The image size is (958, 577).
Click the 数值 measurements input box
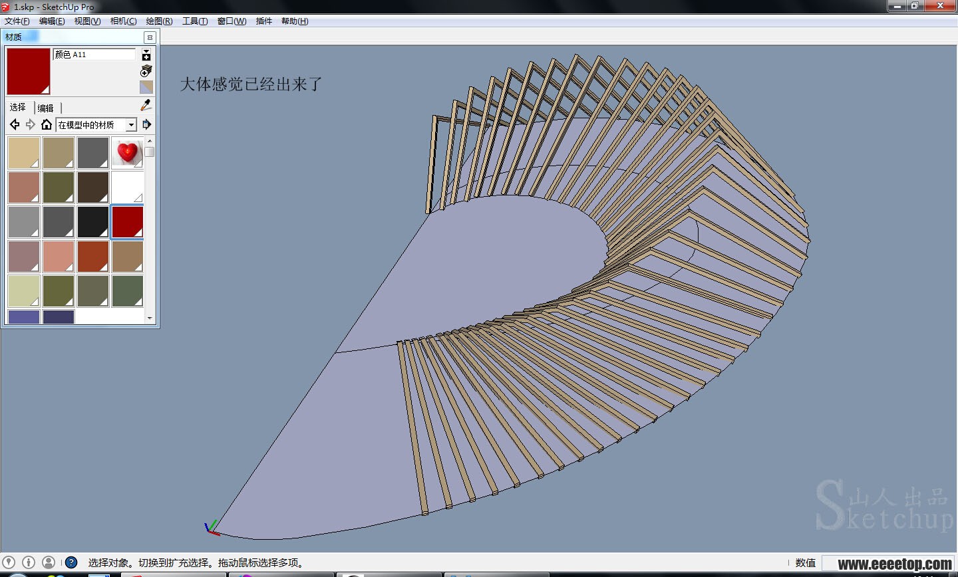(x=889, y=562)
